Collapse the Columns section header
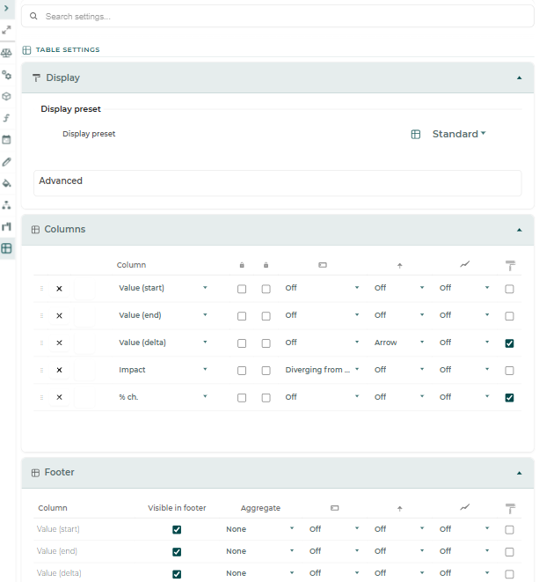Image resolution: width=539 pixels, height=582 pixels. coord(278,230)
